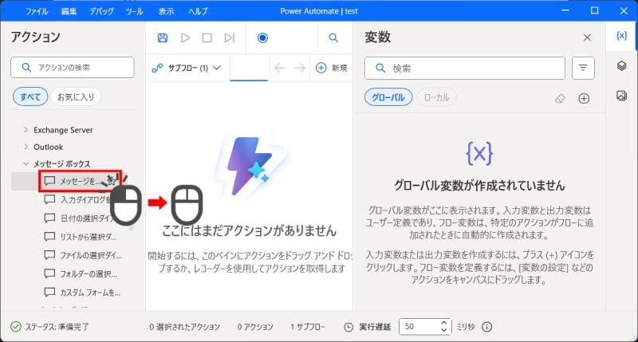638x342 pixels.
Task: Click the ステータス: 準備完了 indicator
Action: pyautogui.click(x=49, y=327)
